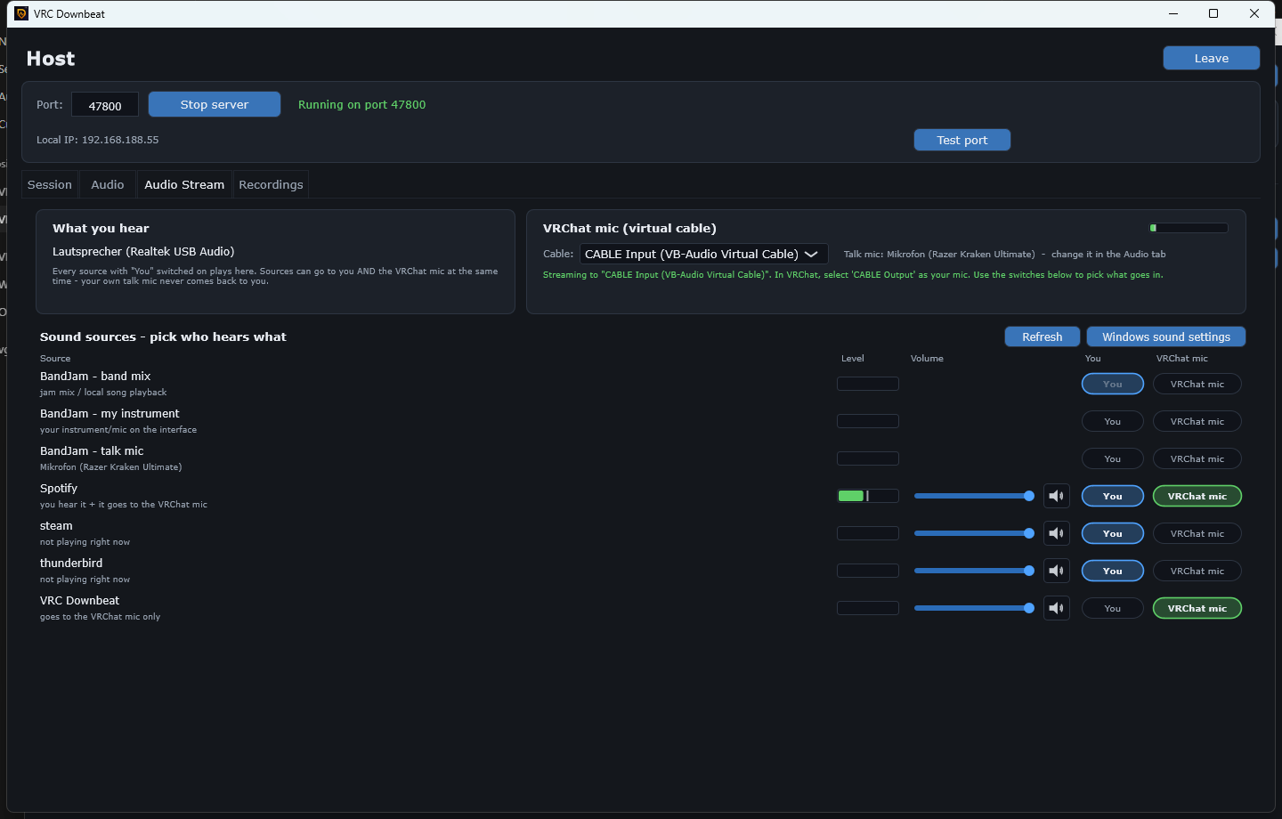Viewport: 1282px width, 819px height.
Task: Click the 'Host' page heading
Action: click(x=51, y=59)
